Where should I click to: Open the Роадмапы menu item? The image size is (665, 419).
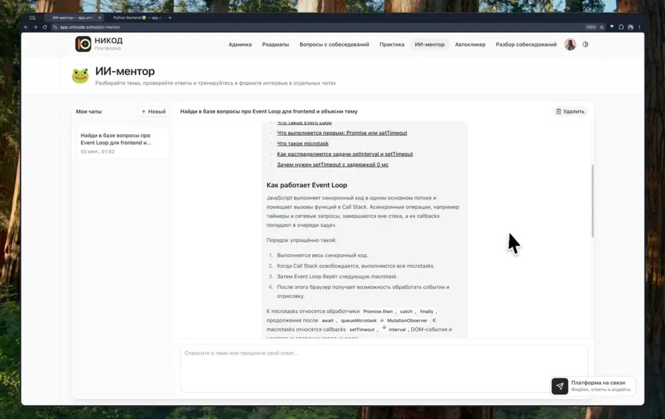(275, 45)
